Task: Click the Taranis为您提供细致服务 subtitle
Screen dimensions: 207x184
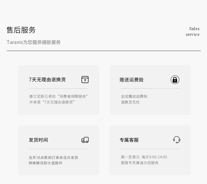Action: pyautogui.click(x=34, y=42)
